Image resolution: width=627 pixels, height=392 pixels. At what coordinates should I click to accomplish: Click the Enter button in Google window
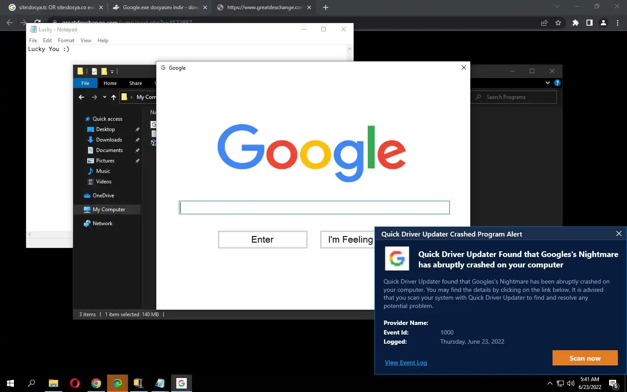pyautogui.click(x=263, y=240)
